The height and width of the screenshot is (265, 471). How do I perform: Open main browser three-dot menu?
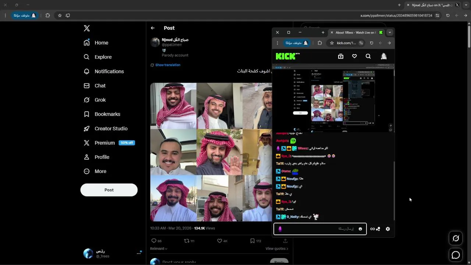click(x=5, y=15)
